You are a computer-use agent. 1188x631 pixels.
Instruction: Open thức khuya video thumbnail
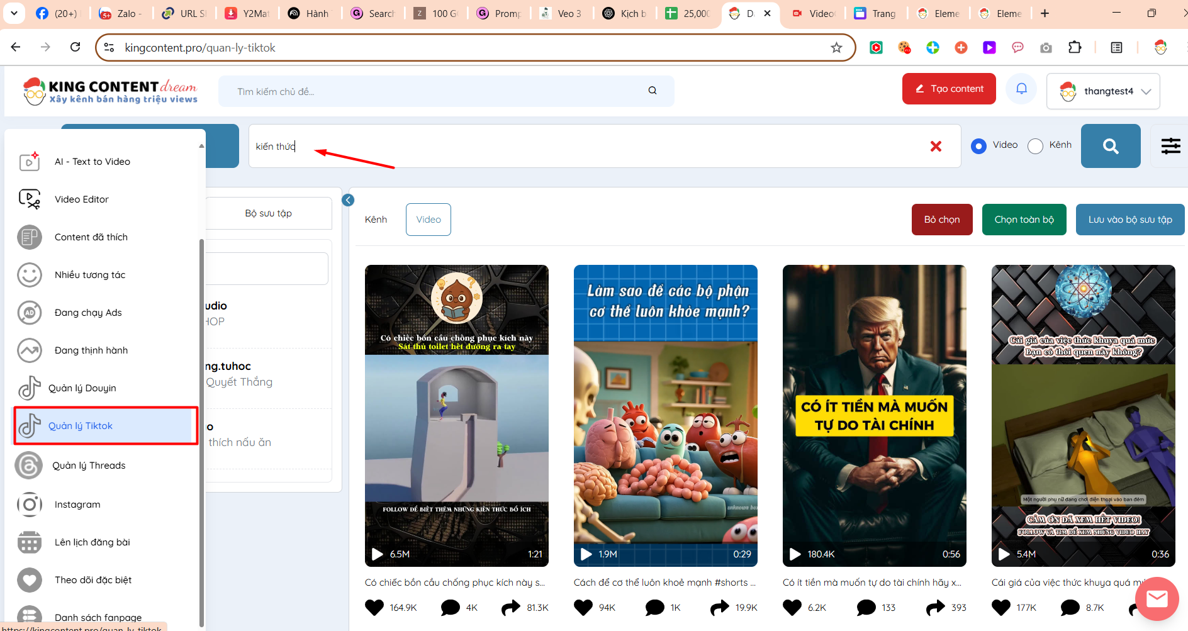tap(1084, 415)
